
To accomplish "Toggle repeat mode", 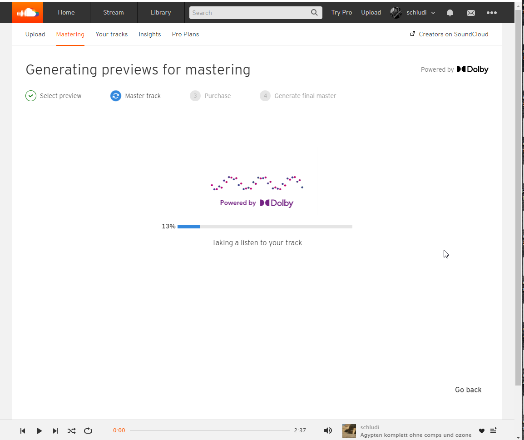I will point(88,430).
